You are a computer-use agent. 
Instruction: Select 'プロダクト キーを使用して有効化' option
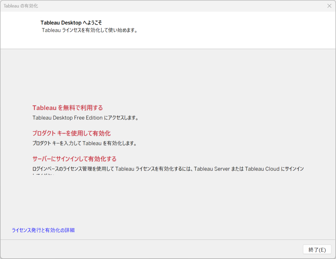point(71,133)
